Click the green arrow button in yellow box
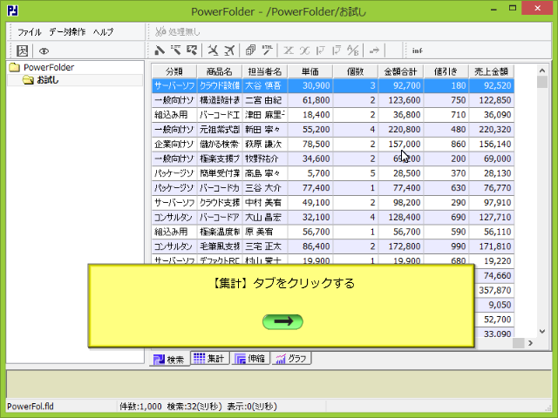Screen dimensions: 558x418 (282, 321)
